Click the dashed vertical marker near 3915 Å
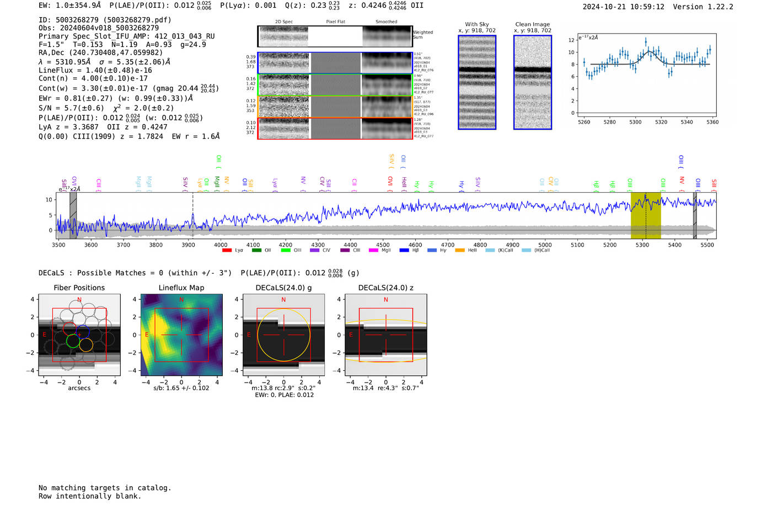 pos(193,215)
